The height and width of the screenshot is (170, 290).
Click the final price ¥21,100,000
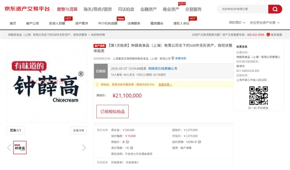[127, 96]
